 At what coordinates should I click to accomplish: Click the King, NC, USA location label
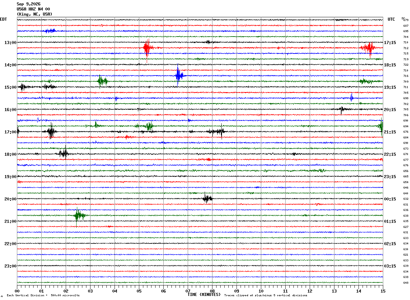[x=35, y=14]
